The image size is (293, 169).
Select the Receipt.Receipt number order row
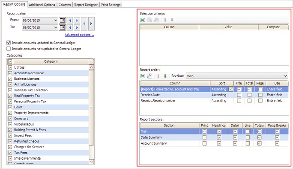[x=214, y=101]
